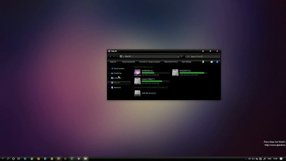Open the volume icon in system tray
Image resolution: width=286 pixels, height=161 pixels.
(249, 159)
